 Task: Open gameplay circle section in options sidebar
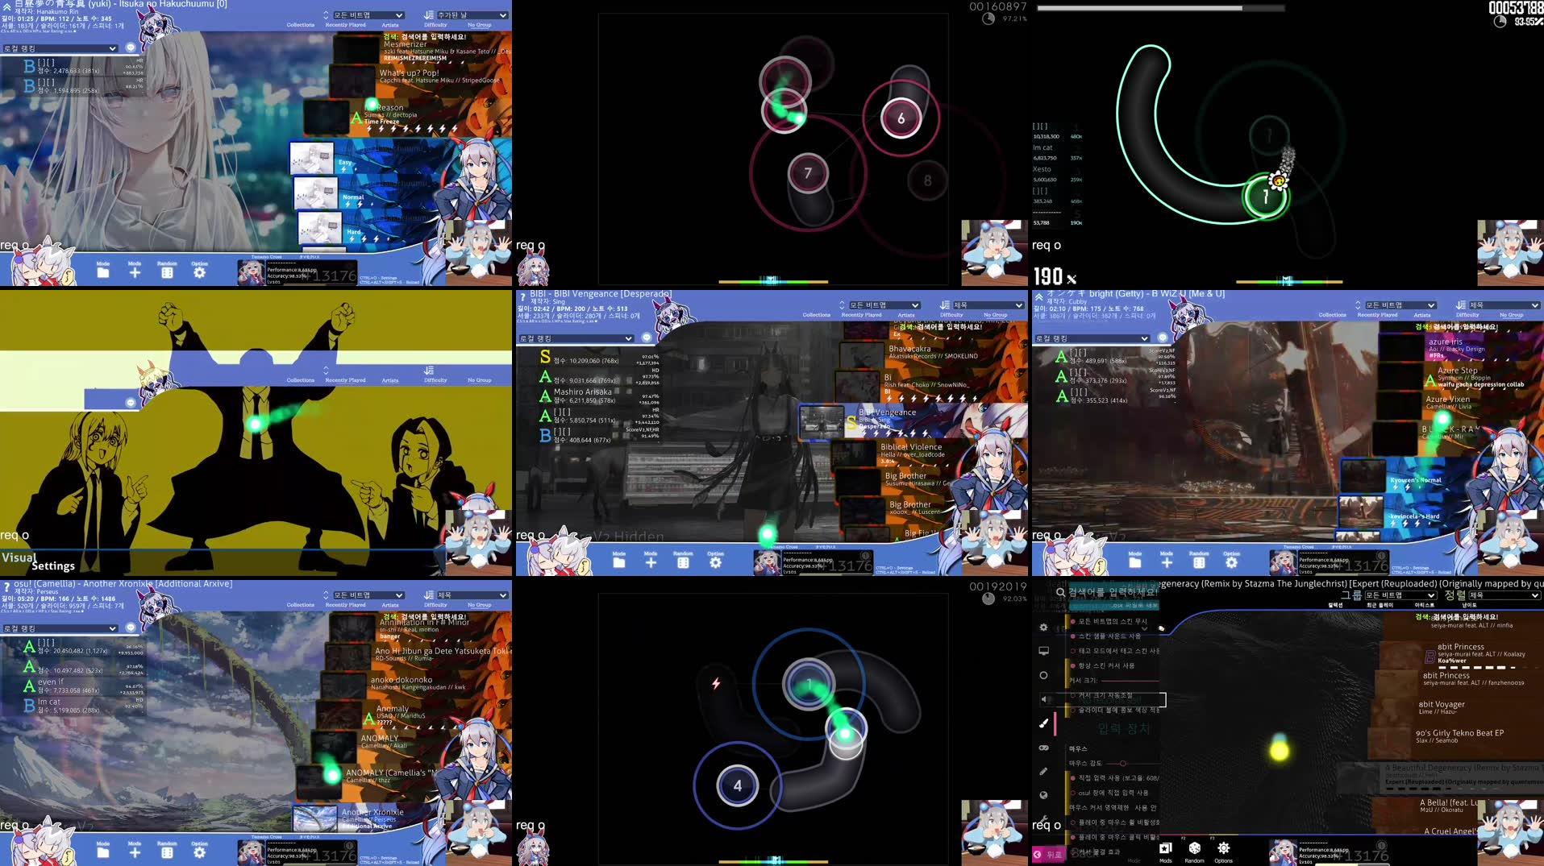coord(1043,675)
